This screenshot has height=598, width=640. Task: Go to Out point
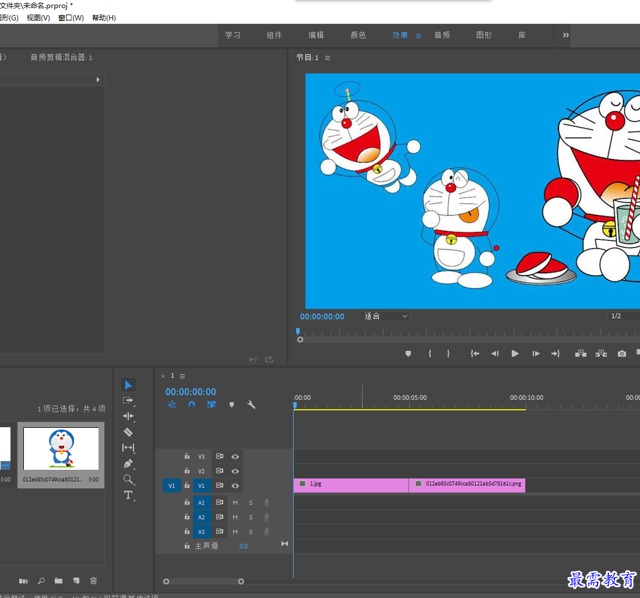pyautogui.click(x=555, y=353)
